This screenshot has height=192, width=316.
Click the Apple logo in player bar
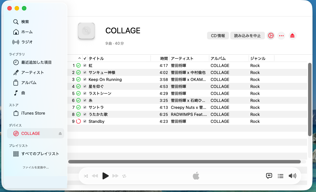coord(196,176)
